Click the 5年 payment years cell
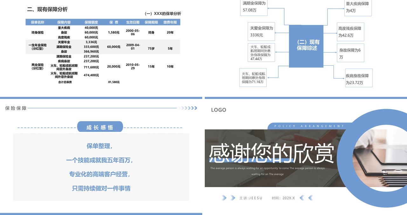 tap(170, 49)
